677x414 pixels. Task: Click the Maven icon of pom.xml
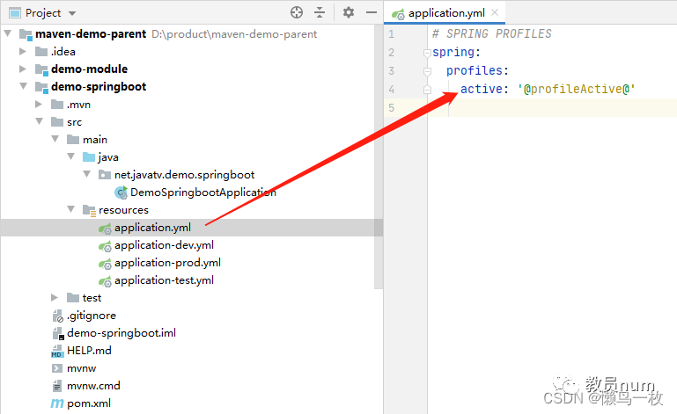57,403
